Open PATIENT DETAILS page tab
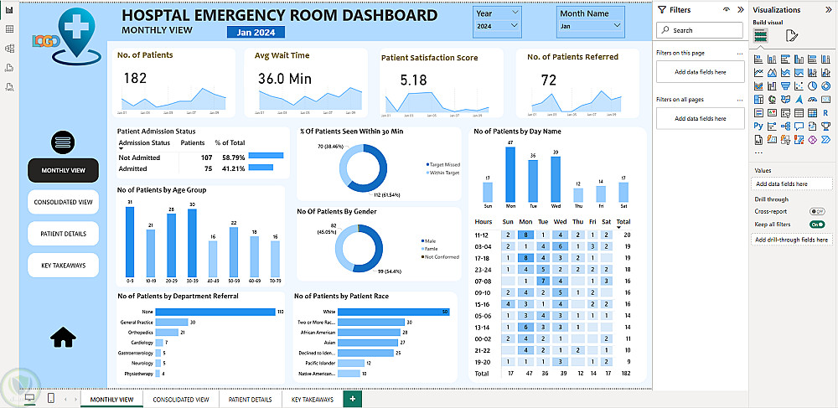Image resolution: width=838 pixels, height=408 pixels. pos(250,400)
